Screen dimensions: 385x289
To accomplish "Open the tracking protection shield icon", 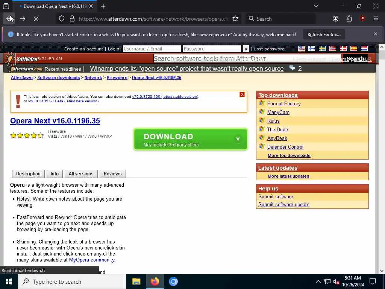I will pyautogui.click(x=62, y=19).
